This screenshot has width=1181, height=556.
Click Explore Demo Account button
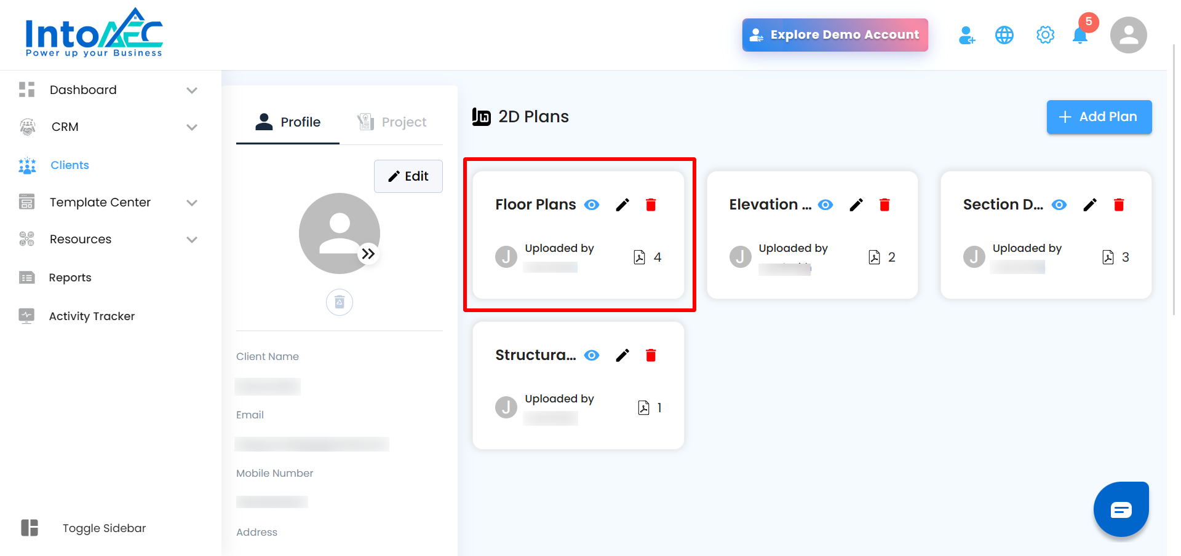click(x=835, y=35)
